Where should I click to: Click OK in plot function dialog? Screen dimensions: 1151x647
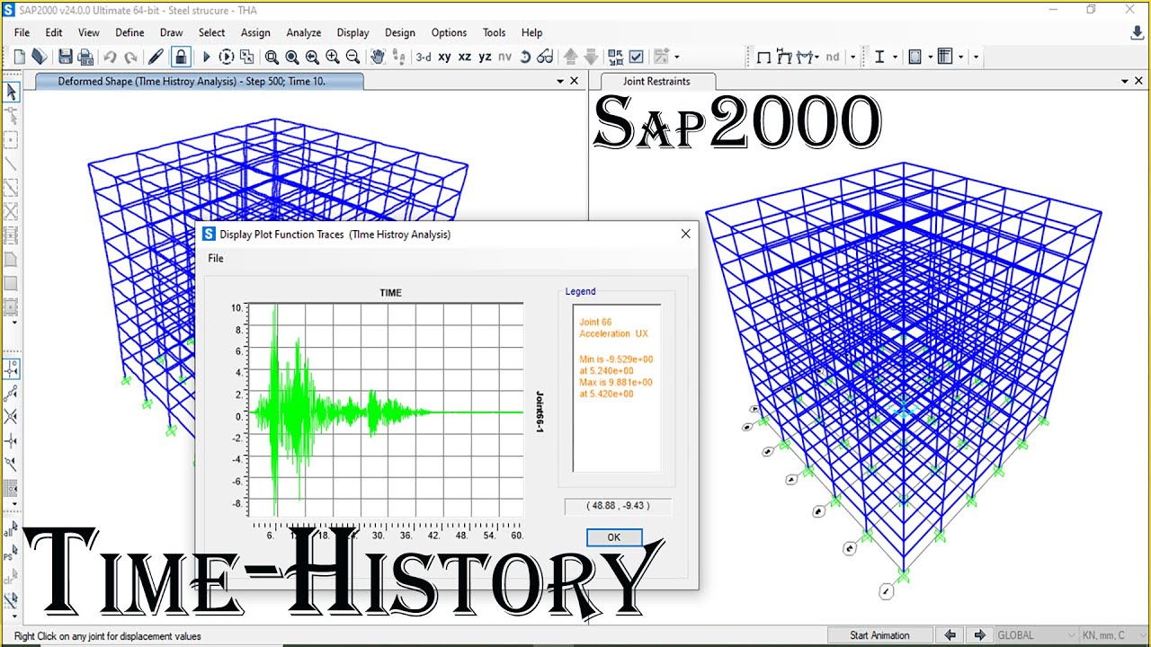pos(614,537)
